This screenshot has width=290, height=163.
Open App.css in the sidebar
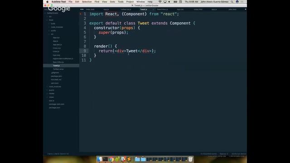(x=56, y=38)
